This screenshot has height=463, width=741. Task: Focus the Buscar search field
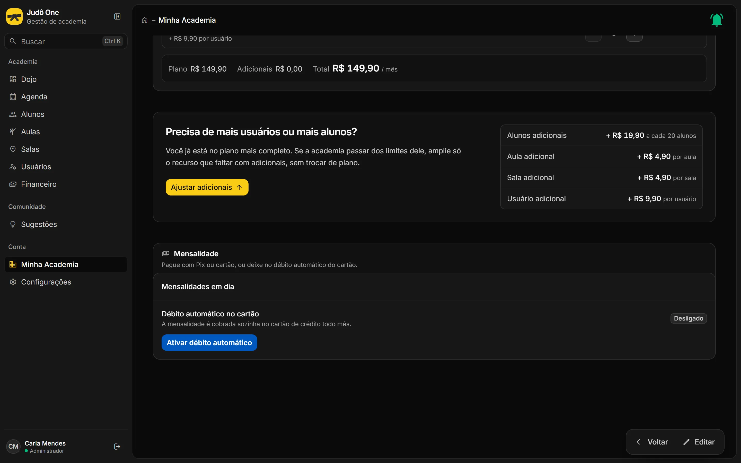[66, 41]
